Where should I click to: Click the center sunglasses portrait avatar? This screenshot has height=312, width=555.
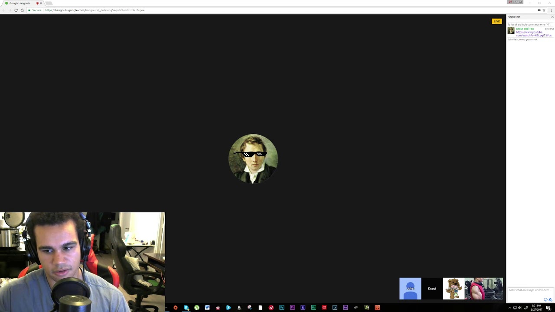(253, 159)
